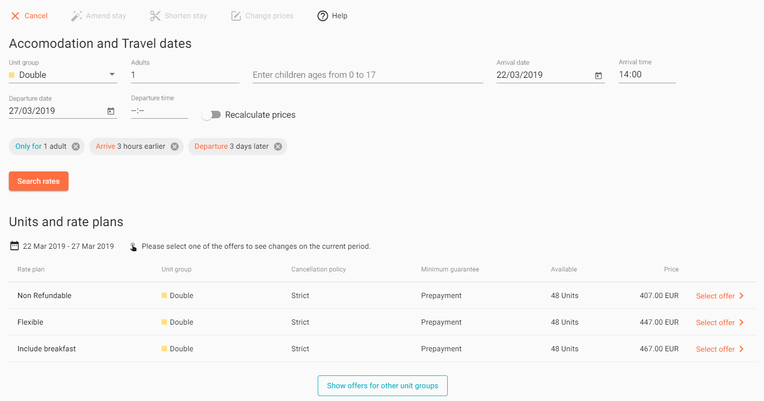Click the Adults number field
This screenshot has width=764, height=401.
click(185, 75)
